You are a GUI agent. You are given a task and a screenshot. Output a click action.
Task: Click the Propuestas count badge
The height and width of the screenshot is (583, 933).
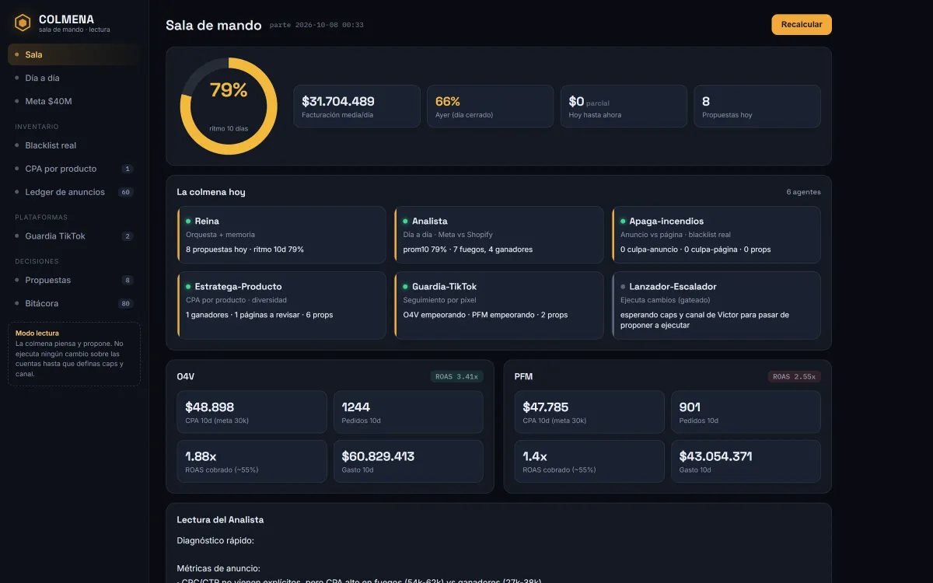128,280
